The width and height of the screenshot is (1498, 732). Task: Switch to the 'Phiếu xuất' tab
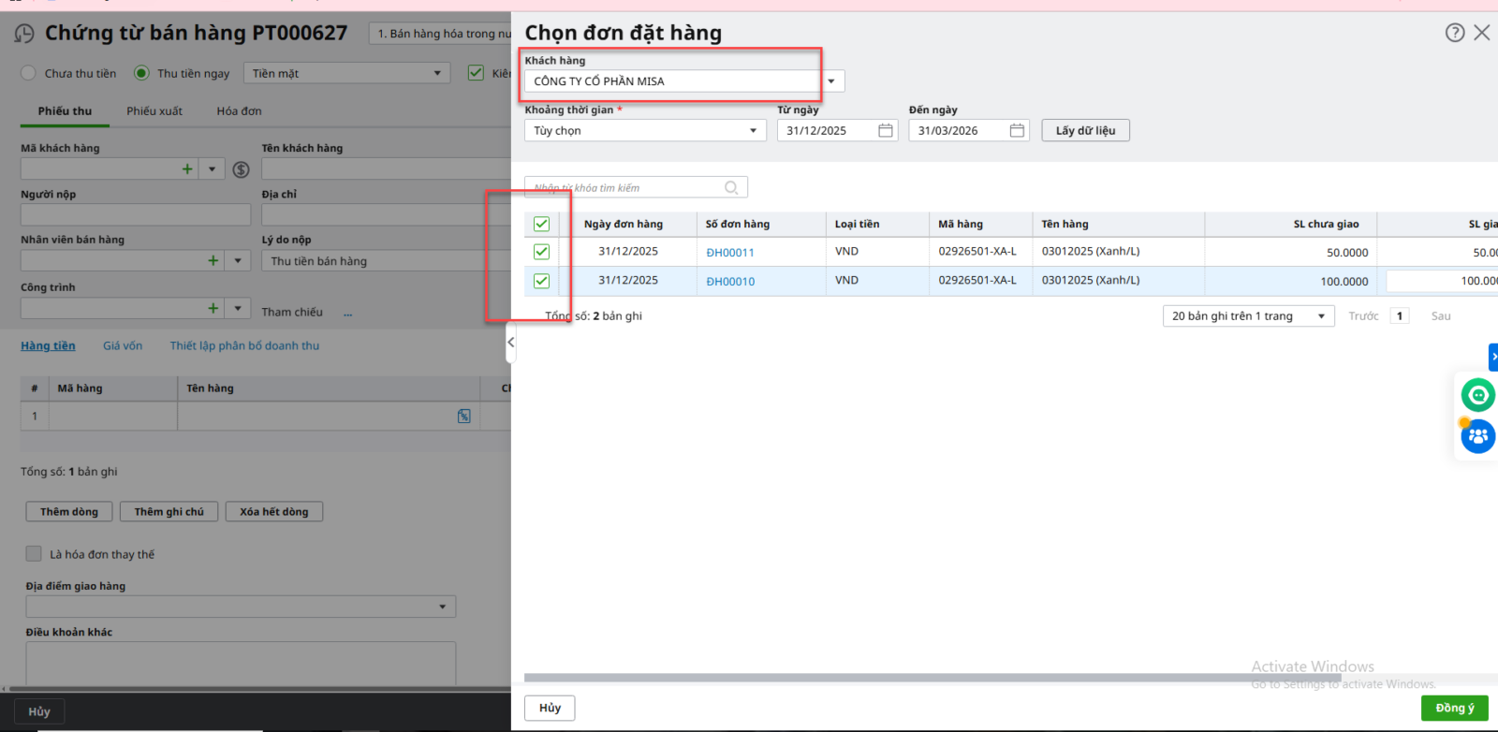coord(154,111)
